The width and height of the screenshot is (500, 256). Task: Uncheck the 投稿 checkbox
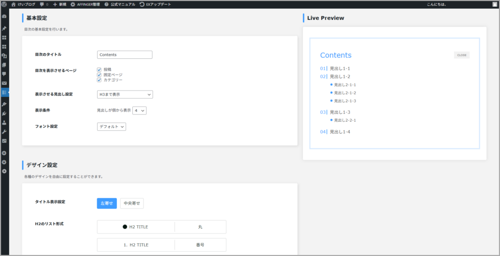(x=99, y=70)
